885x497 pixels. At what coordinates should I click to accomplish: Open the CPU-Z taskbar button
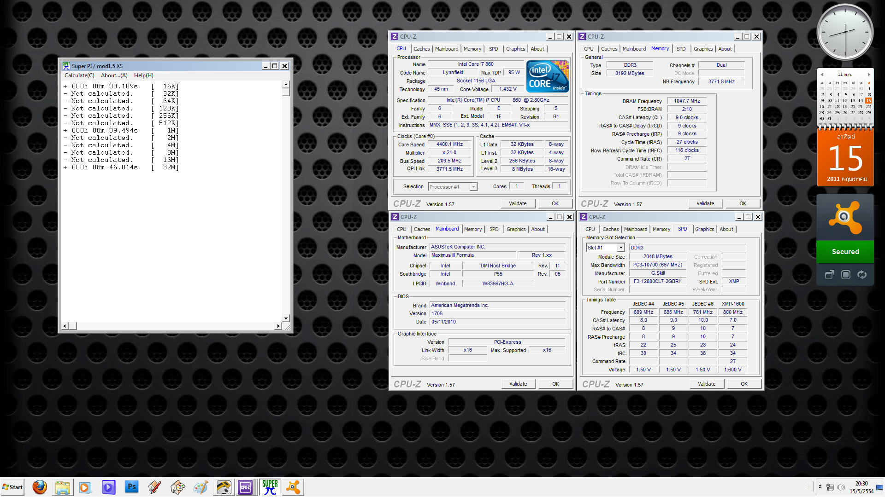tap(245, 487)
